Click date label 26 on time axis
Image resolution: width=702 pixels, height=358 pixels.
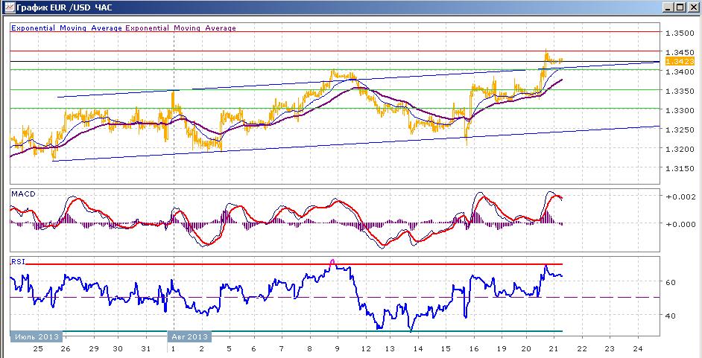pos(66,348)
